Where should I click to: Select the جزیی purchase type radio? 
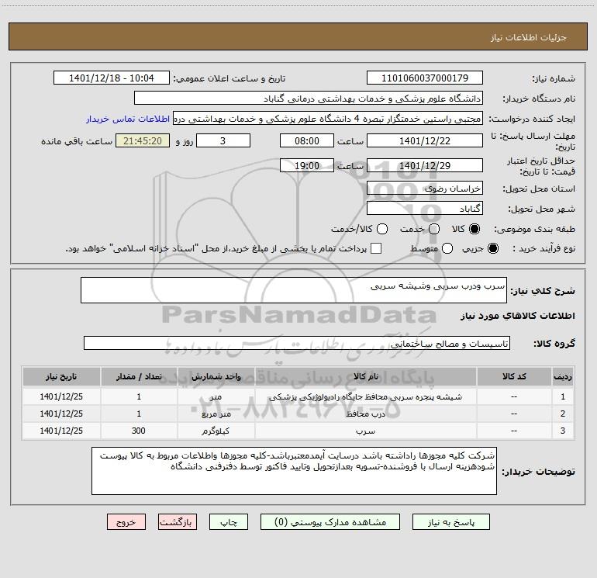point(492,248)
